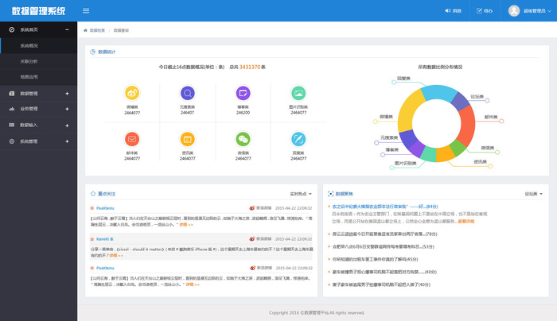Click the yellow 微博类 donut segment
The image size is (557, 321).
(407, 114)
